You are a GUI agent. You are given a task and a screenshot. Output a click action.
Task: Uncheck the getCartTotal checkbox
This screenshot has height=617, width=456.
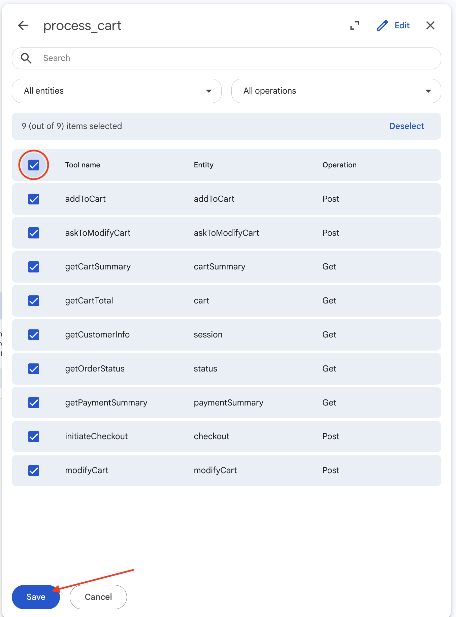click(x=34, y=301)
